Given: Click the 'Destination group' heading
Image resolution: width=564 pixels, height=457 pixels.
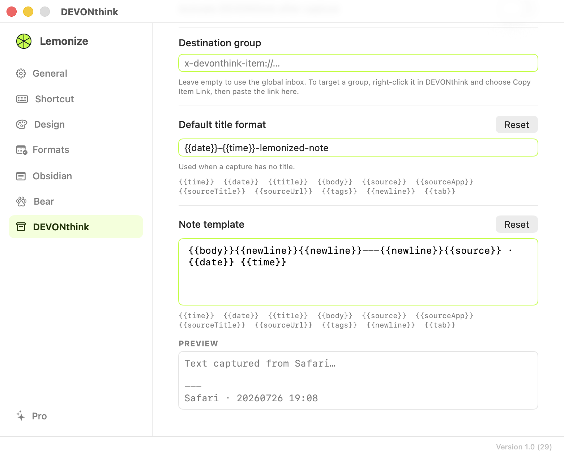Looking at the screenshot, I should (x=220, y=43).
